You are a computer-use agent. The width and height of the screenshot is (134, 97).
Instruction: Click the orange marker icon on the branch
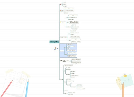60,11
